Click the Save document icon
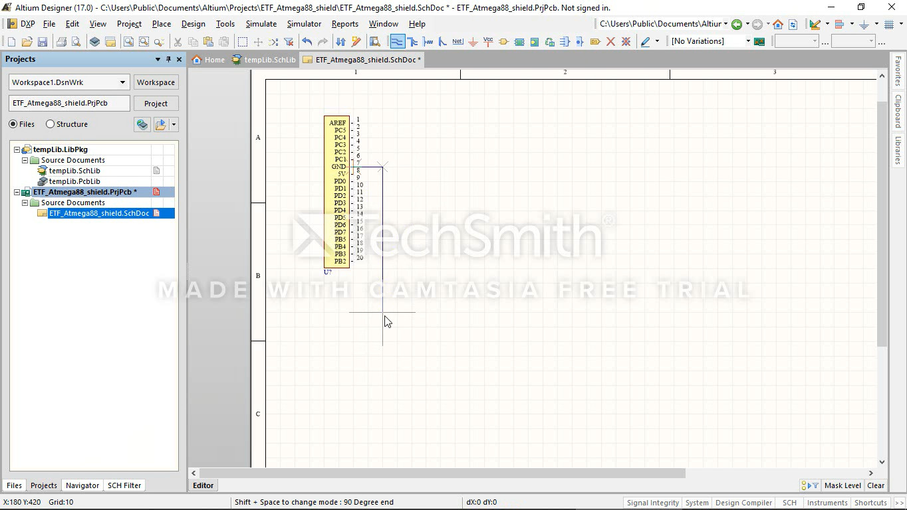The height and width of the screenshot is (510, 907). [x=43, y=42]
